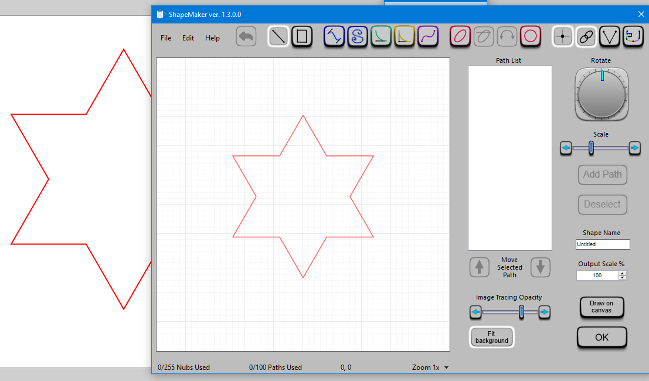Click the Rotate knob dial
The height and width of the screenshot is (381, 649).
click(x=602, y=95)
